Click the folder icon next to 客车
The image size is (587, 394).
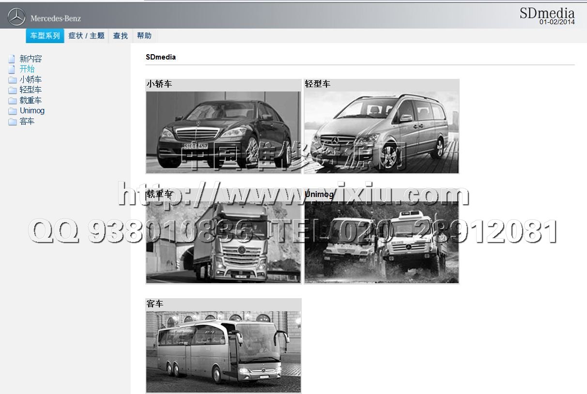pos(13,121)
